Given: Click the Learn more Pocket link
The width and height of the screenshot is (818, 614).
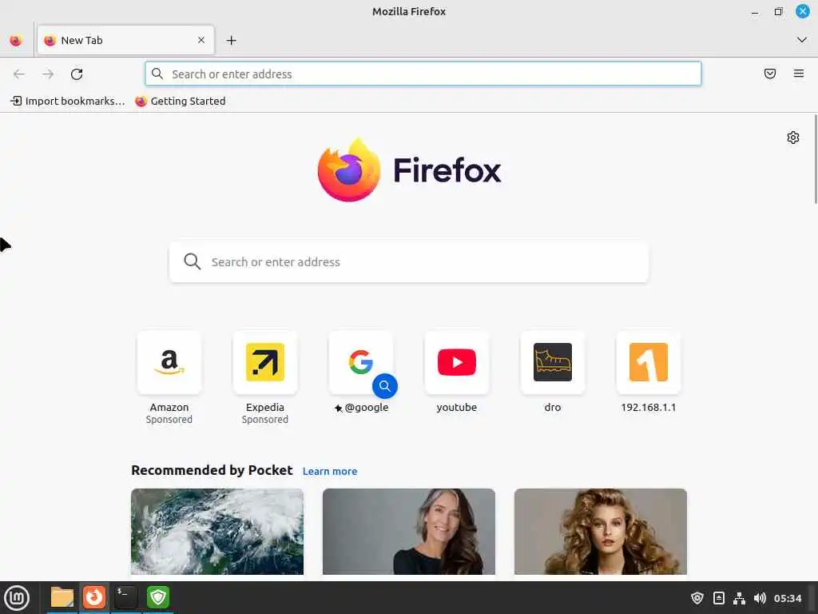Looking at the screenshot, I should click(x=330, y=472).
